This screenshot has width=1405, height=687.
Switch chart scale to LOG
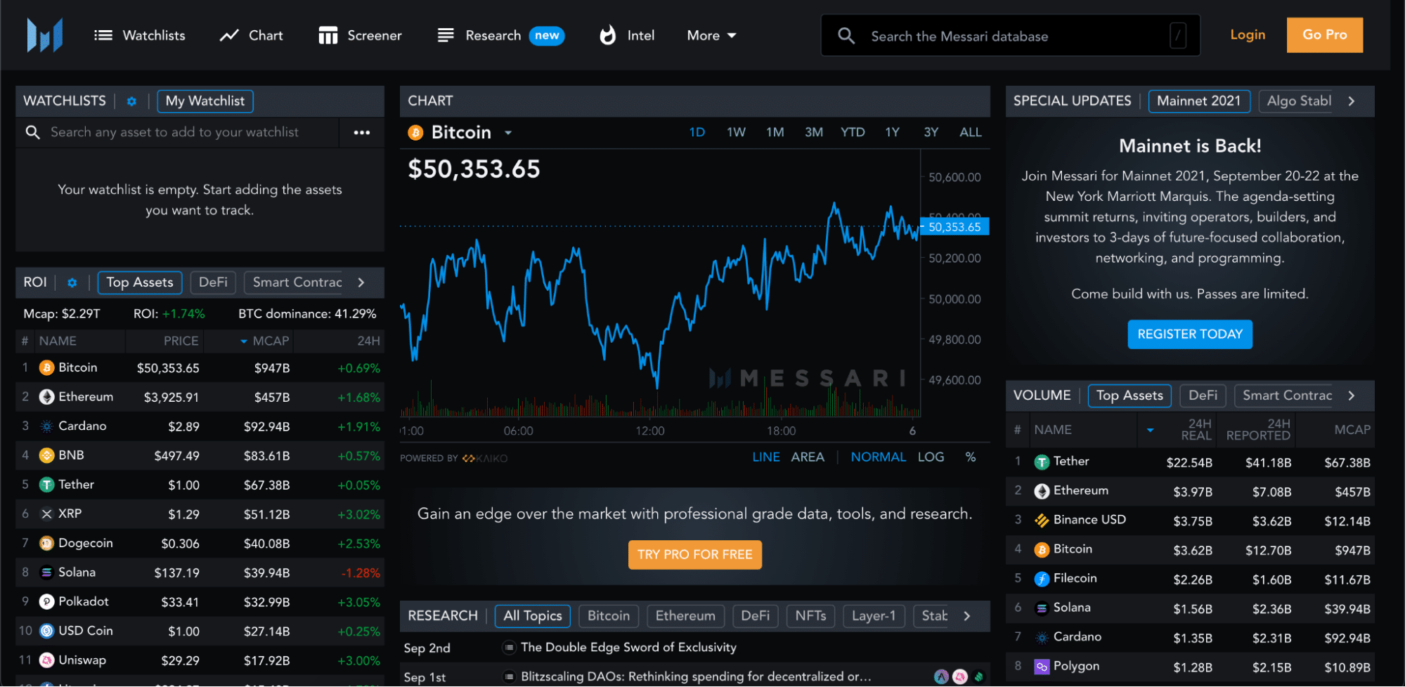click(x=931, y=457)
